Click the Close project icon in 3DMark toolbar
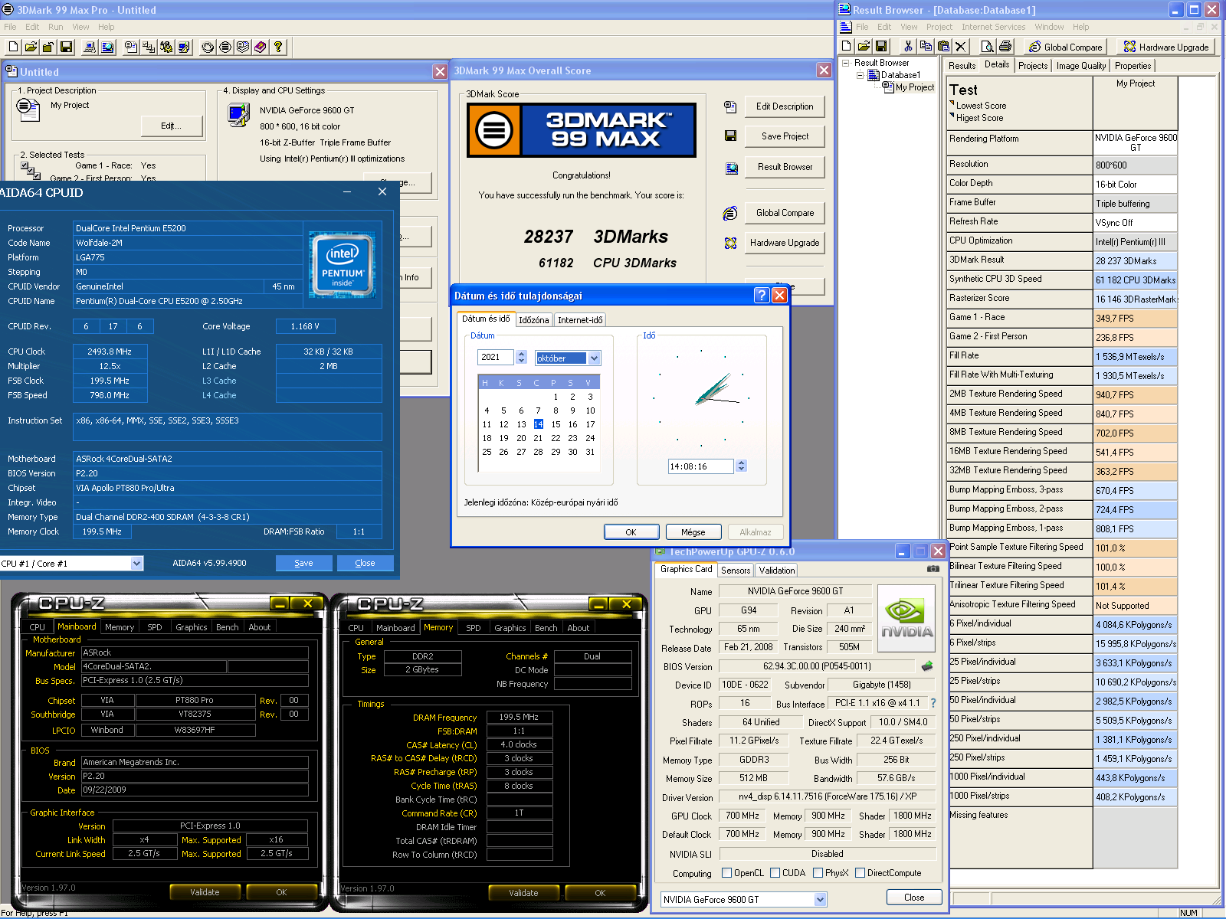 [48, 47]
